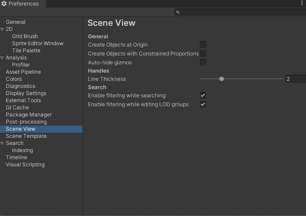This screenshot has height=216, width=306.
Task: Click the Line Thickness slider handle
Action: coord(221,79)
